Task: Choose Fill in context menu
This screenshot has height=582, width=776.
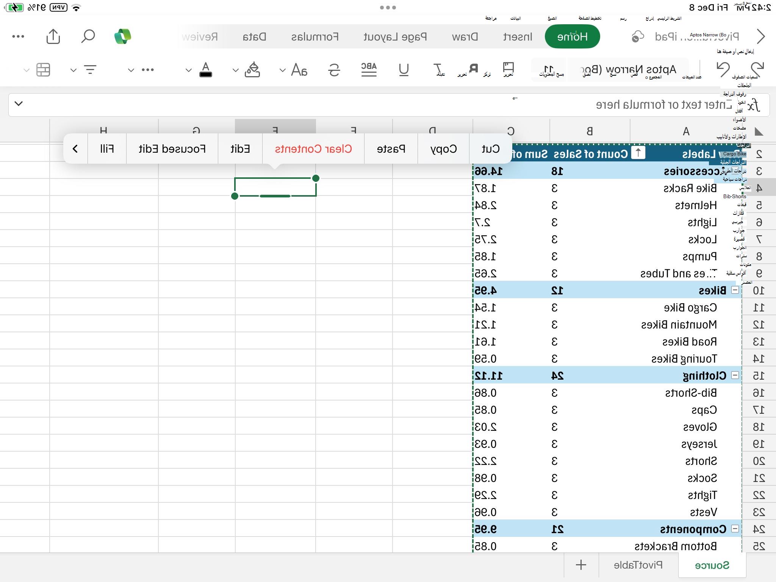Action: coord(107,149)
